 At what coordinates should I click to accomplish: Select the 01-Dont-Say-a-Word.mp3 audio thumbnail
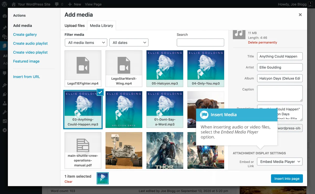(165, 110)
